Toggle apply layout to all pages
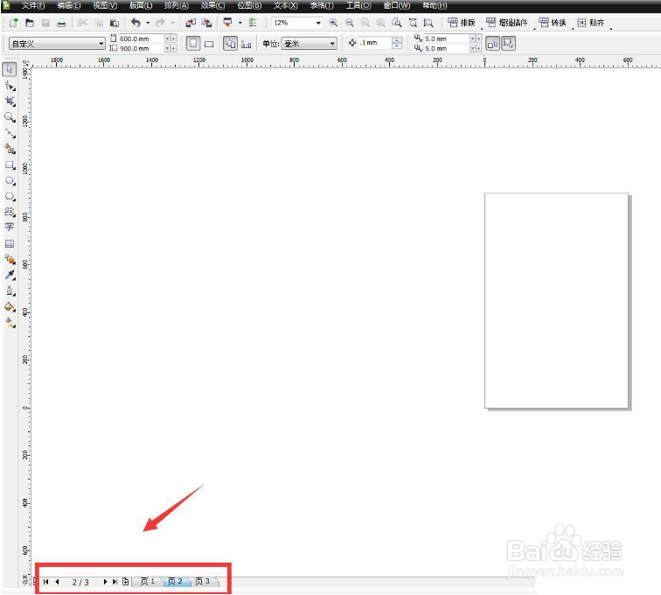Viewport: 661px width, 595px height. click(230, 44)
